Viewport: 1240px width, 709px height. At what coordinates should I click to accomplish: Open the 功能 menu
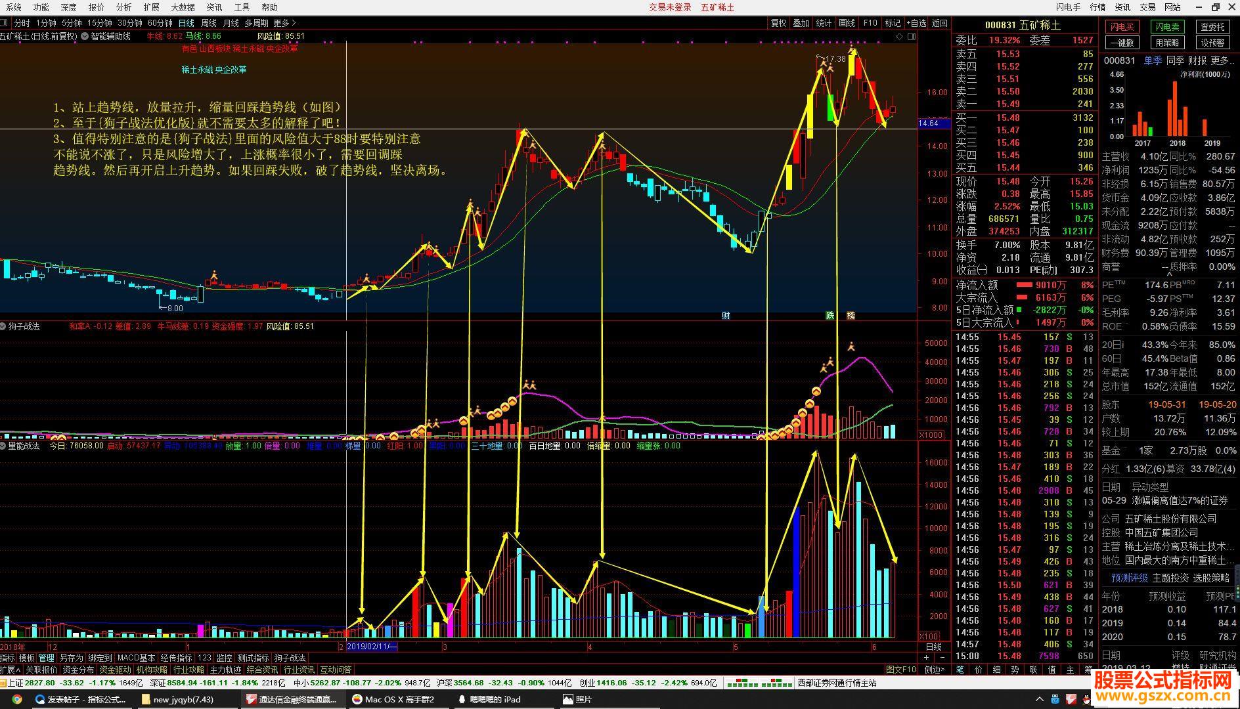pos(41,7)
